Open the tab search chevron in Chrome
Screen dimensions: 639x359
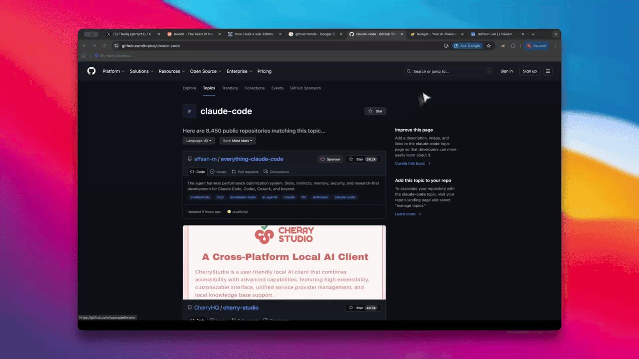[556, 34]
